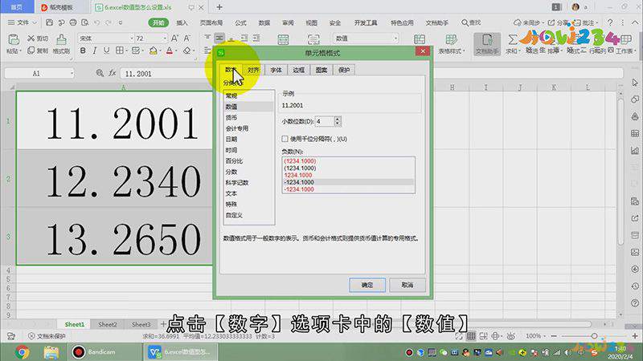Screen dimensions: 643x361
Task: Click the Copy (复制) icon
Action: [31, 51]
